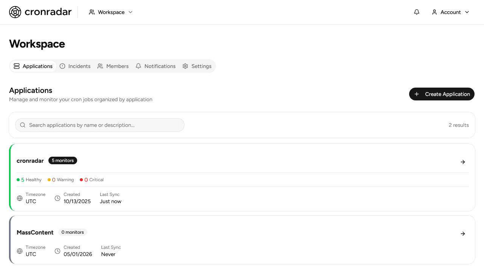Click the cronradar logo icon
Image resolution: width=484 pixels, height=276 pixels.
pyautogui.click(x=15, y=12)
